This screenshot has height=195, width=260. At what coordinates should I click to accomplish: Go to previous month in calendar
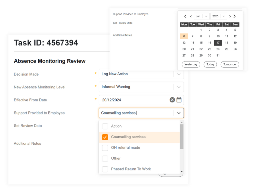point(191,16)
